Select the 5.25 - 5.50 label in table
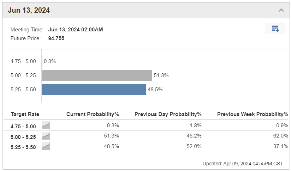291x171 pixels. (x=23, y=147)
